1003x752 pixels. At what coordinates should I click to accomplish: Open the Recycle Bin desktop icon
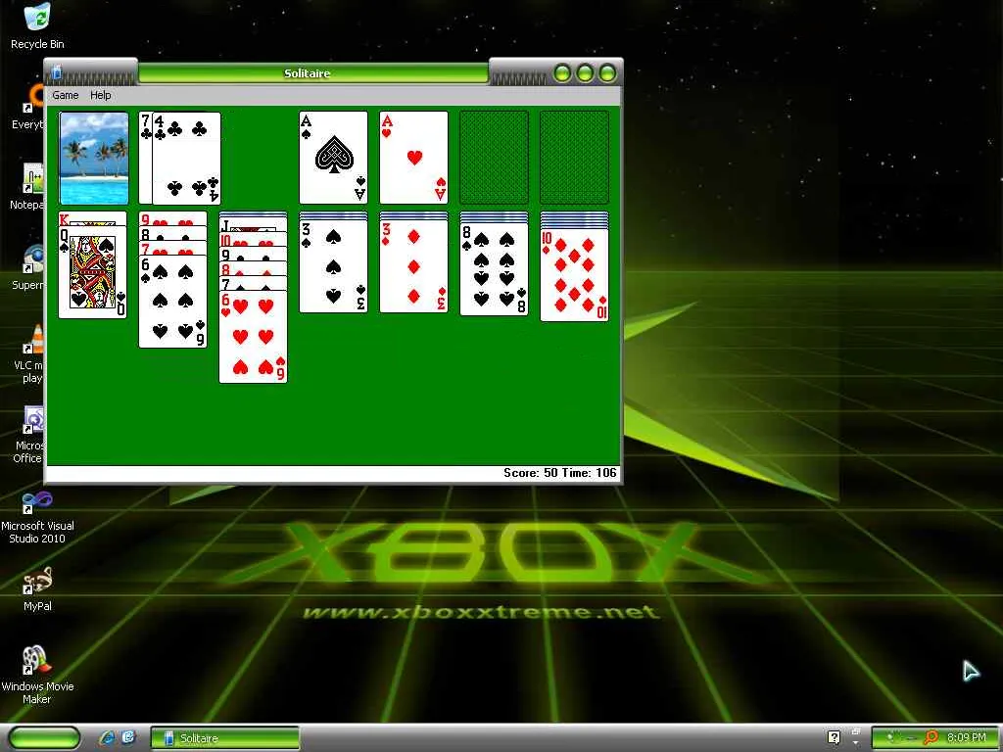37,26
